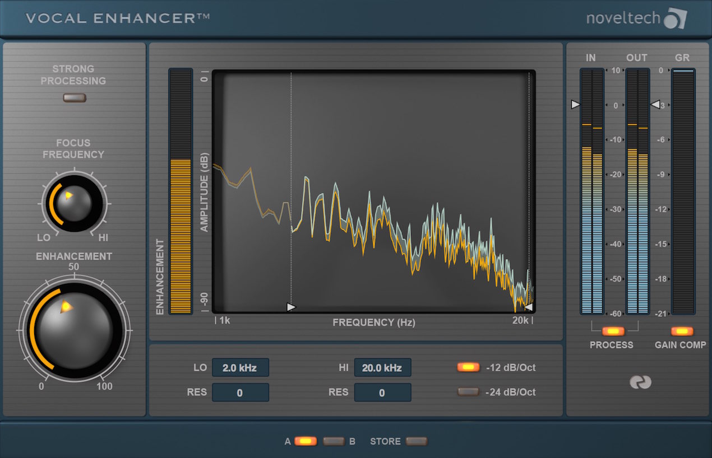The image size is (712, 458).
Task: Click the LO label beside Focus knob
Action: coord(44,238)
